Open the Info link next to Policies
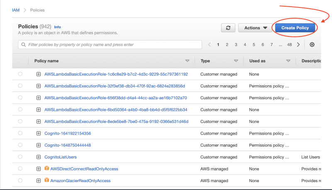332x190 pixels. click(57, 27)
